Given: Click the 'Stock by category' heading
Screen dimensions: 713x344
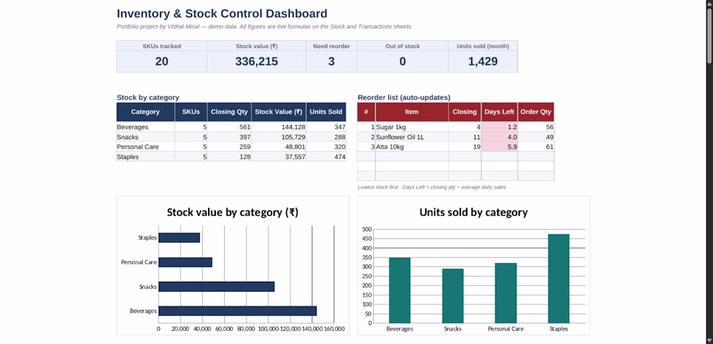Looking at the screenshot, I should 148,97.
